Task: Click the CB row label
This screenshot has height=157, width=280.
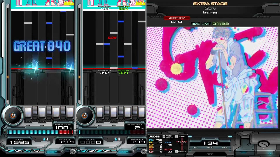Action: pos(151,152)
